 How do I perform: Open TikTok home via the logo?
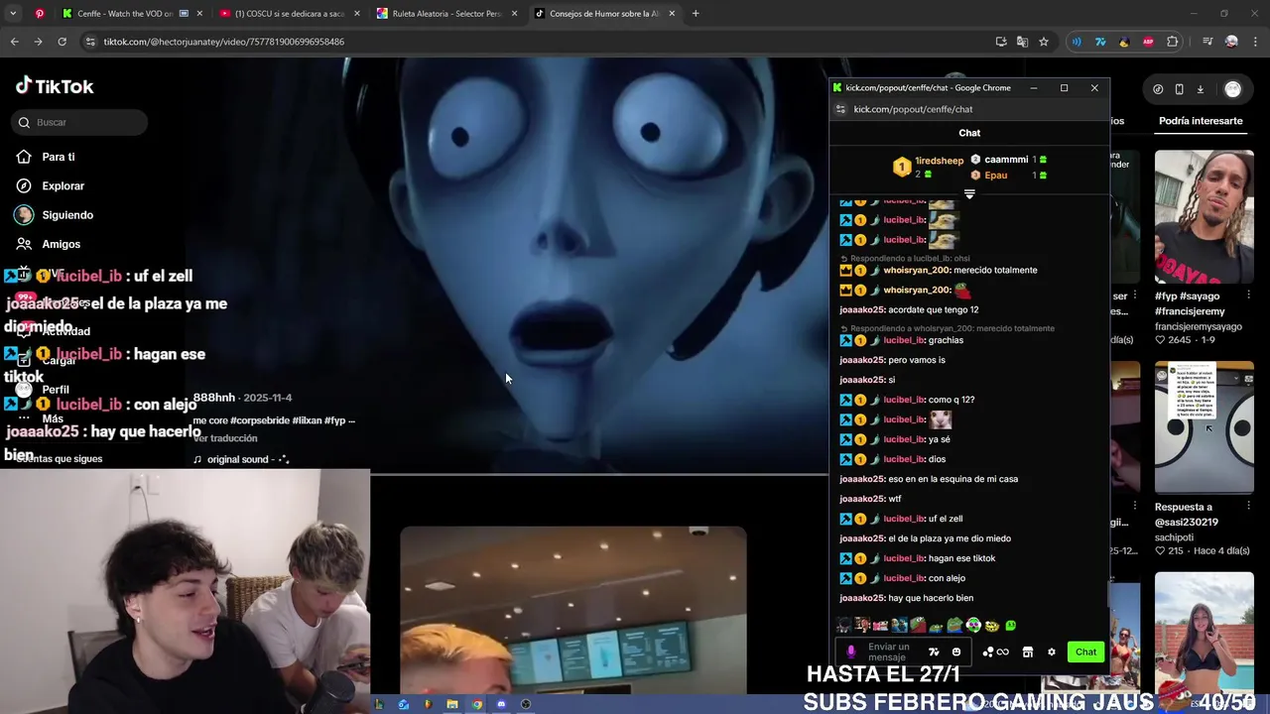(55, 86)
